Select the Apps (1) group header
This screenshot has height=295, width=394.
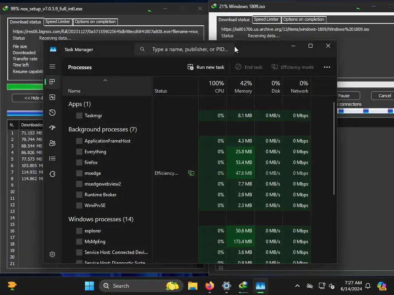pos(79,104)
